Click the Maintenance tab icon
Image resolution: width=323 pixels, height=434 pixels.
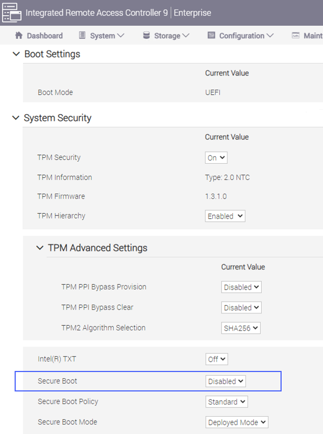[x=296, y=36]
